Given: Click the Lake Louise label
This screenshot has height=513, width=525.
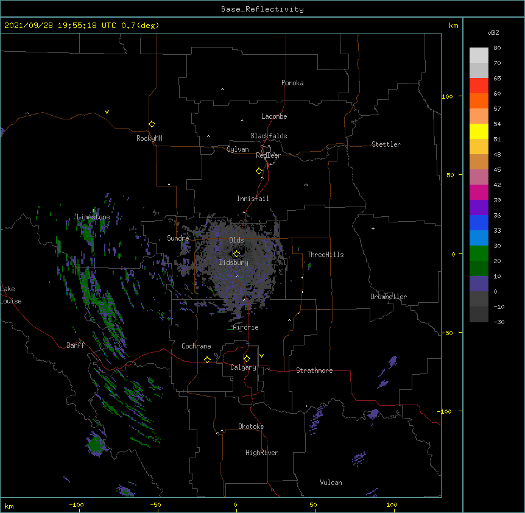Looking at the screenshot, I should (x=11, y=295).
